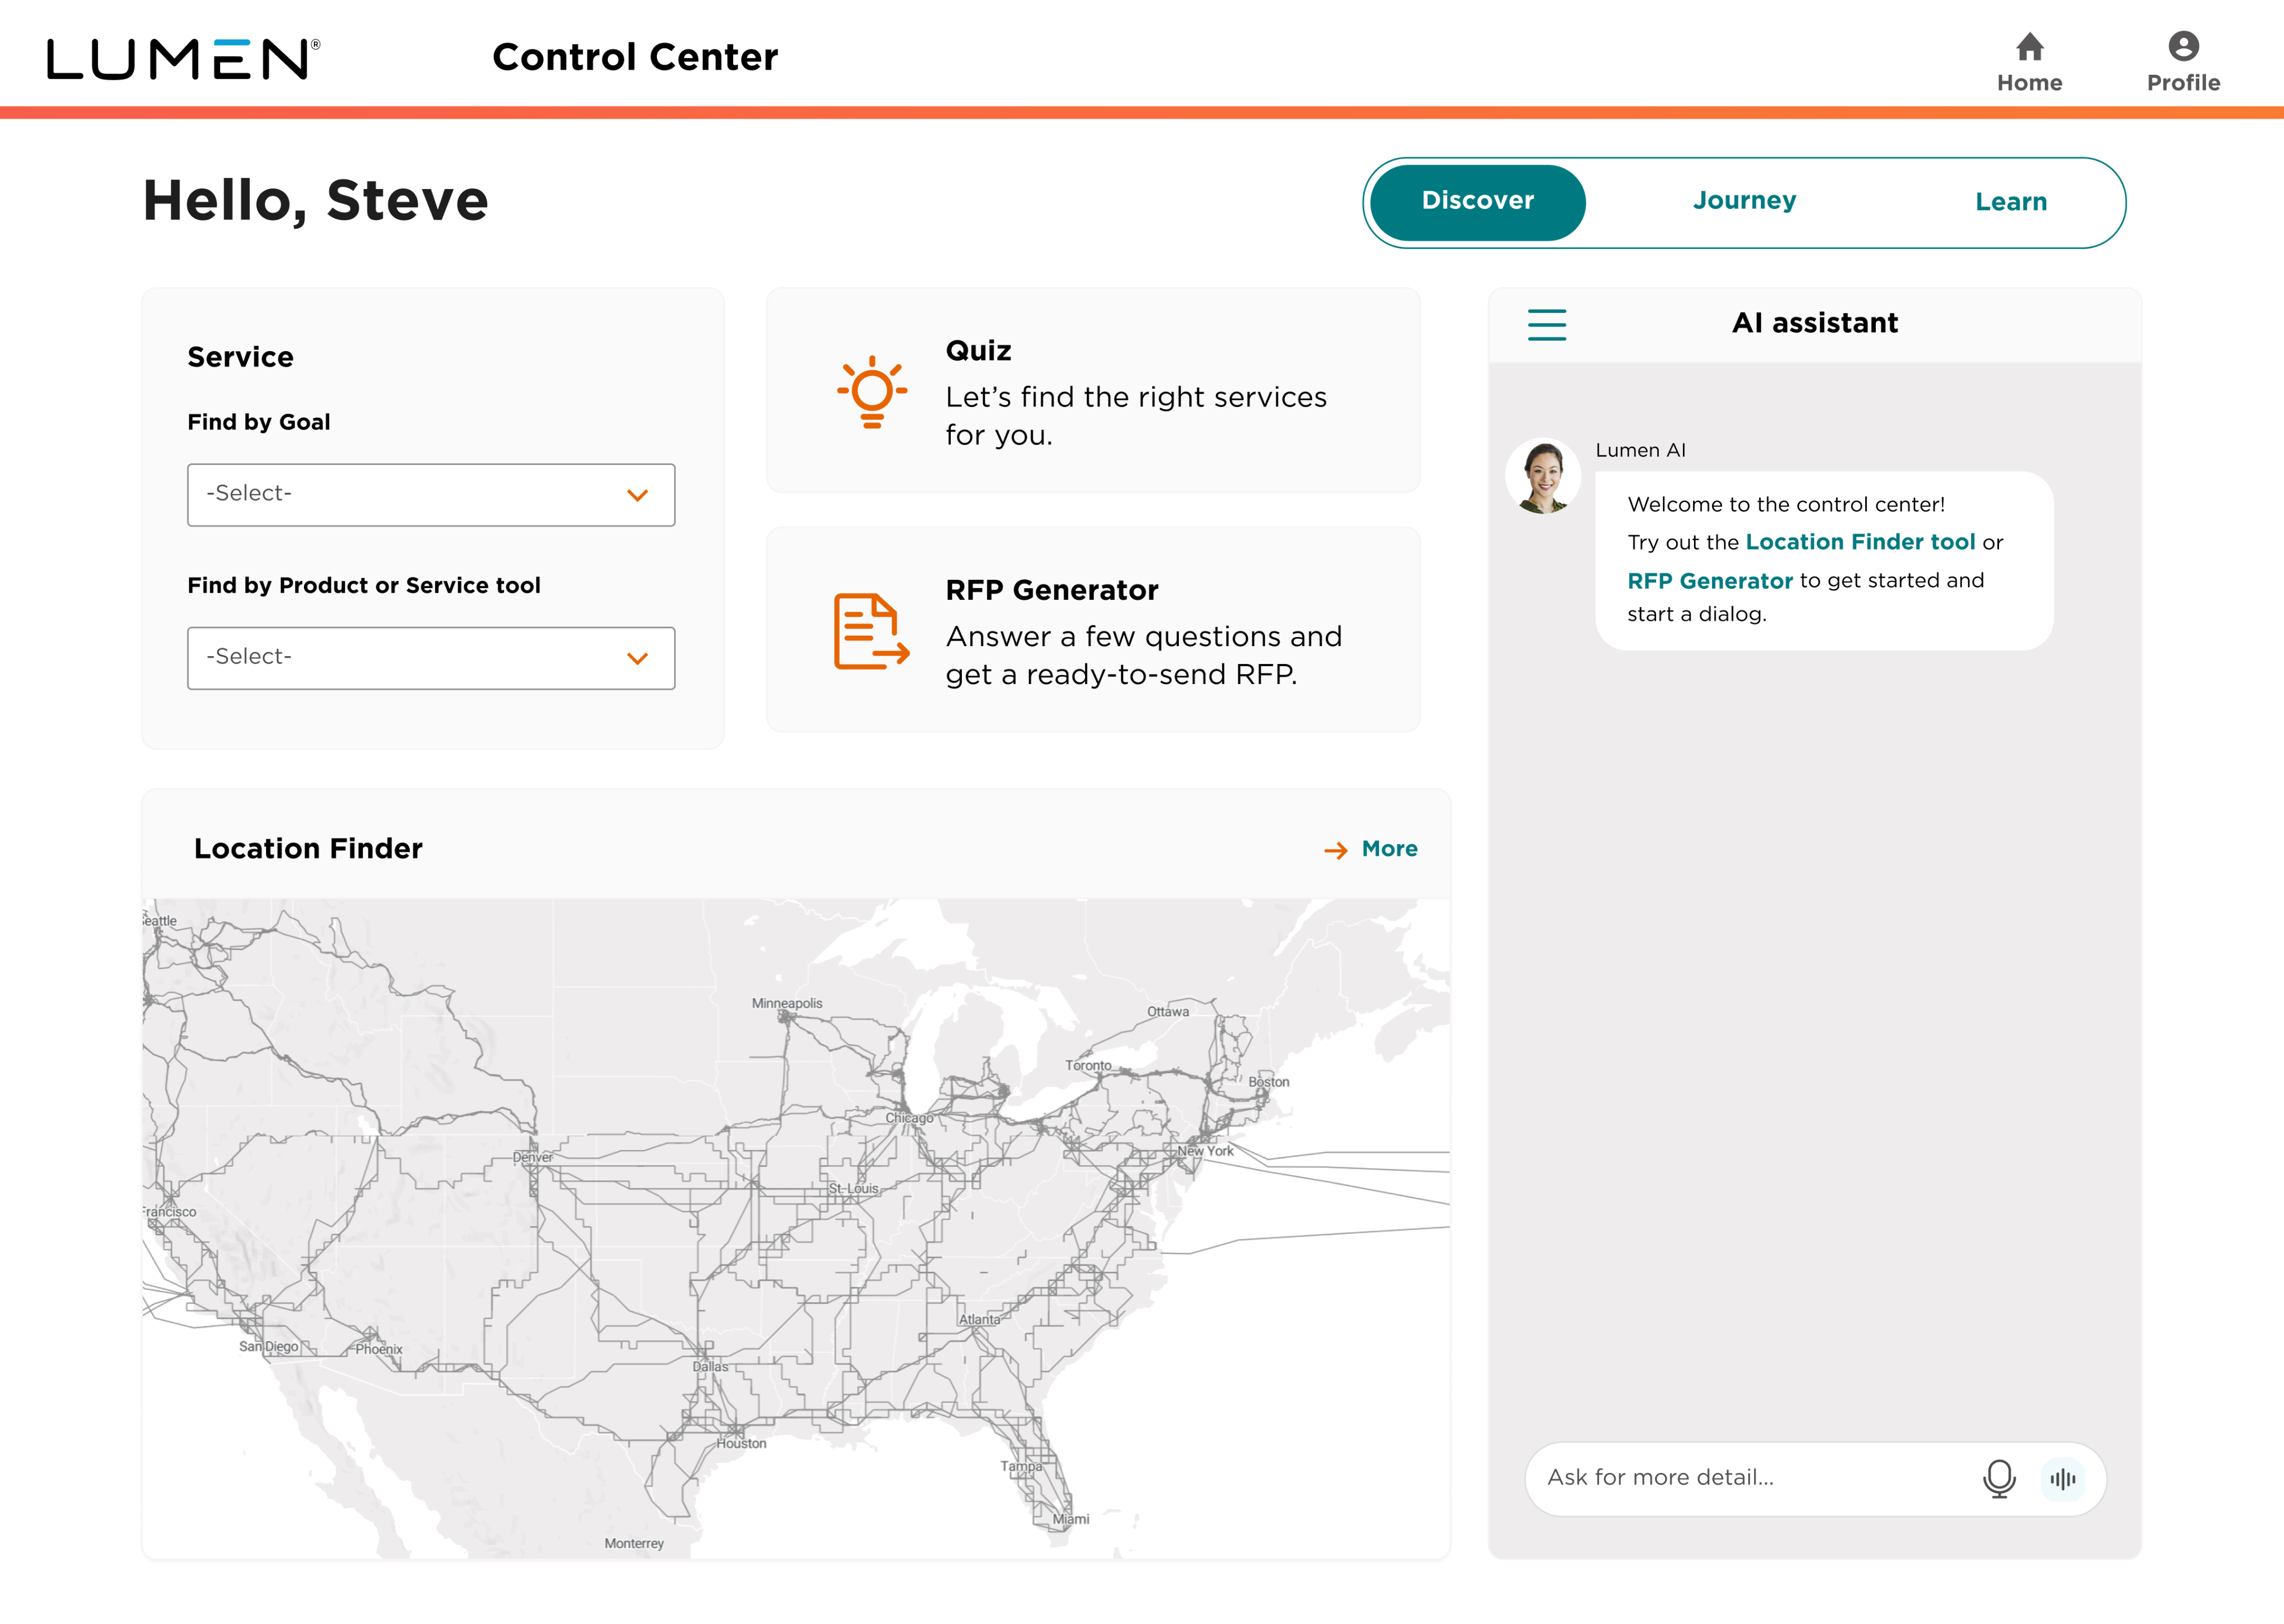Switch to the Journey tab
This screenshot has height=1624, width=2284.
[x=1744, y=201]
